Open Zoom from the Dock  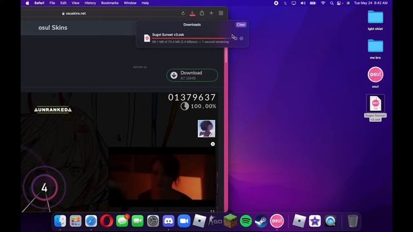[184, 221]
